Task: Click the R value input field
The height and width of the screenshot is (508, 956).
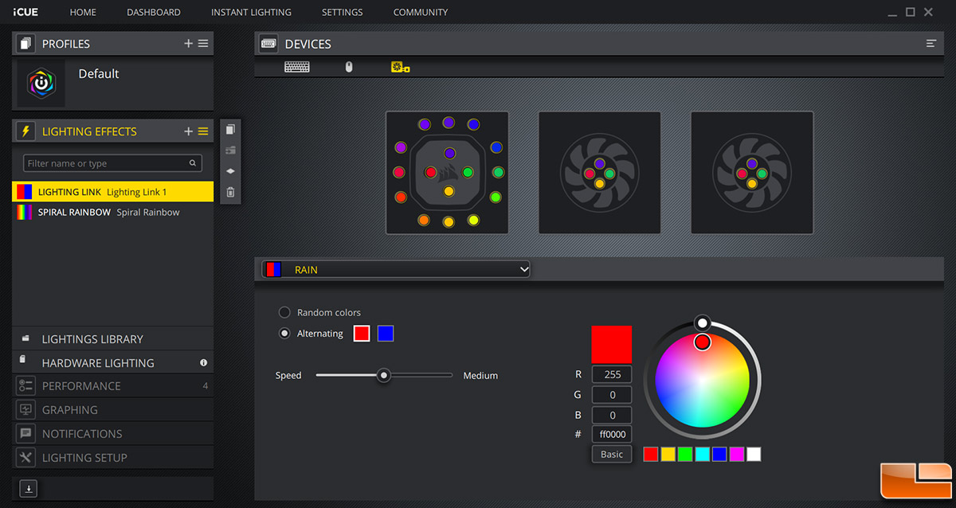Action: click(612, 374)
